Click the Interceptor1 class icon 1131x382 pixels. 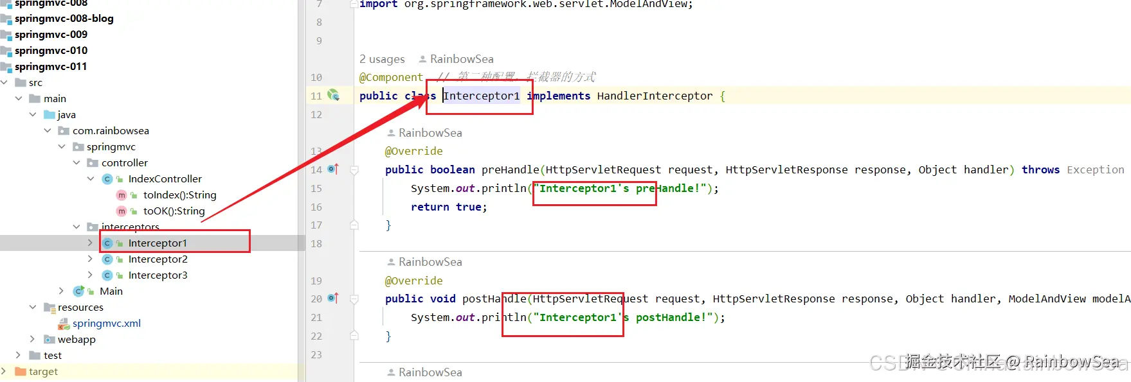[x=107, y=243]
